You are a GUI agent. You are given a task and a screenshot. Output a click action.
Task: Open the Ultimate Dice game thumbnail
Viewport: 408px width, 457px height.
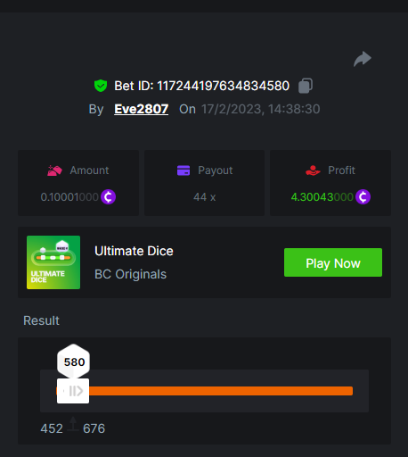tap(53, 262)
